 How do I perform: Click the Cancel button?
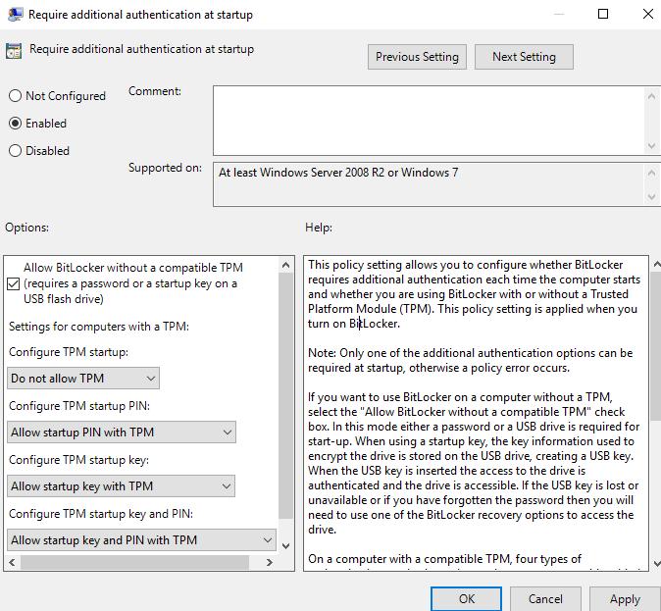pos(545,599)
